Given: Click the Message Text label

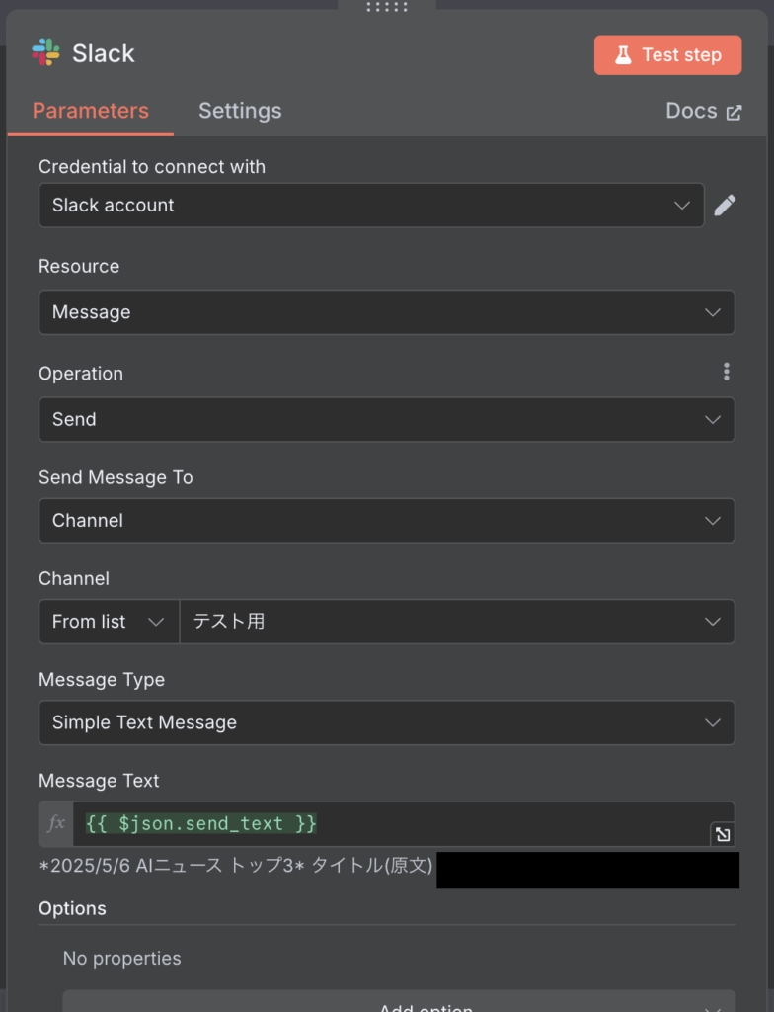Looking at the screenshot, I should [99, 781].
